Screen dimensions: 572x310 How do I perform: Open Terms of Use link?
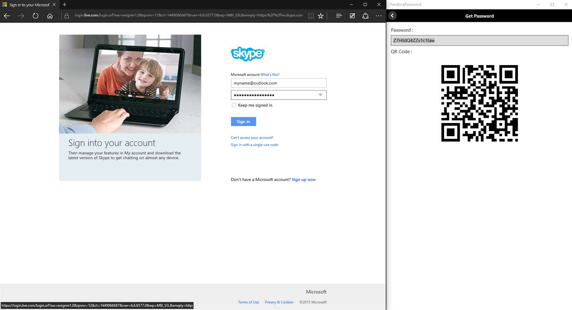point(248,302)
